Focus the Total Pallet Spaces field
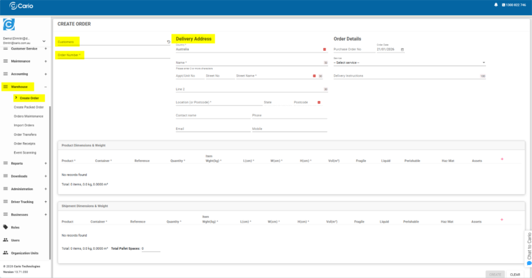The width and height of the screenshot is (532, 278). coord(150,249)
